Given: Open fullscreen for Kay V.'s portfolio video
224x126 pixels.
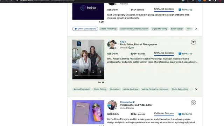Looking at the screenshot, I should [93, 71].
